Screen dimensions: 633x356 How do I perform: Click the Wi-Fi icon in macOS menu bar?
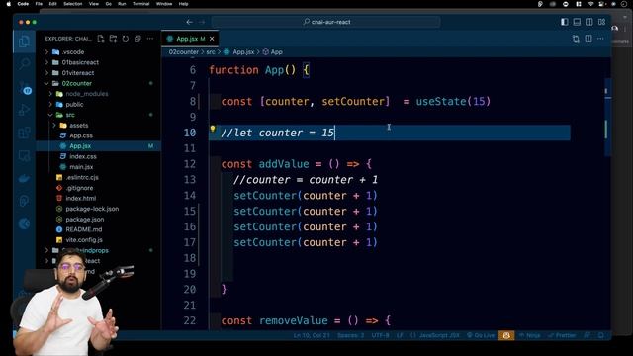[590, 4]
